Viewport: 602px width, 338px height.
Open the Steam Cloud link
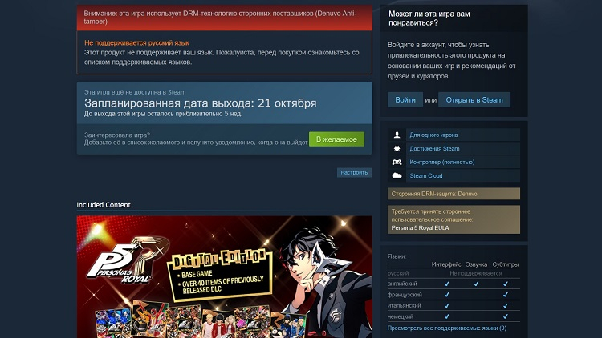point(425,176)
